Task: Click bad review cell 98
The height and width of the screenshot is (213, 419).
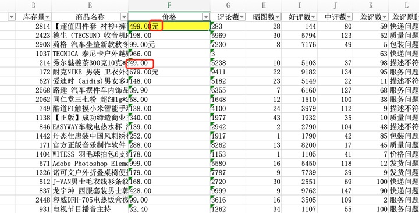Action: (371, 62)
